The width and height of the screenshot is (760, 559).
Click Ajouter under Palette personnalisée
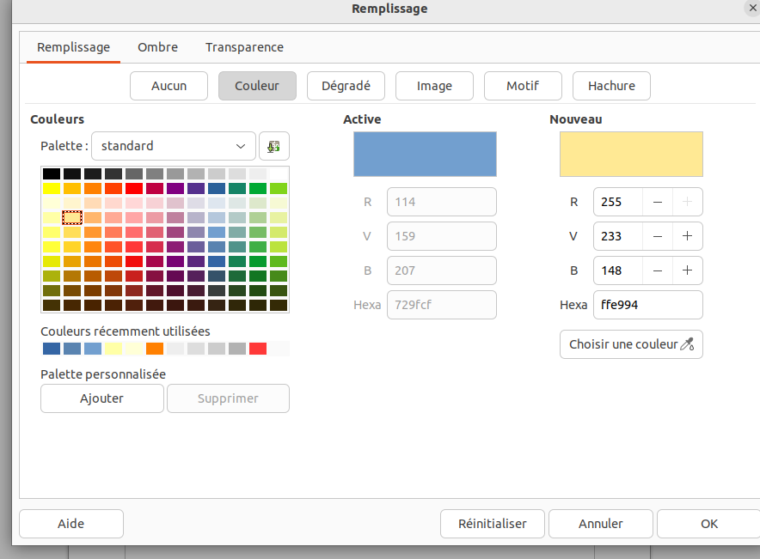point(101,398)
